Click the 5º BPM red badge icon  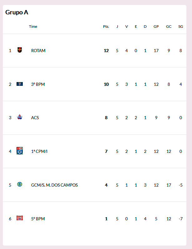point(20,218)
